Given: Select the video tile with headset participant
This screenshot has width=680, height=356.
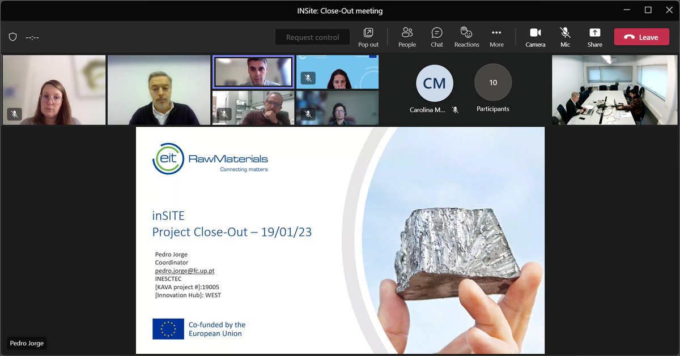Looking at the screenshot, I should (337, 108).
